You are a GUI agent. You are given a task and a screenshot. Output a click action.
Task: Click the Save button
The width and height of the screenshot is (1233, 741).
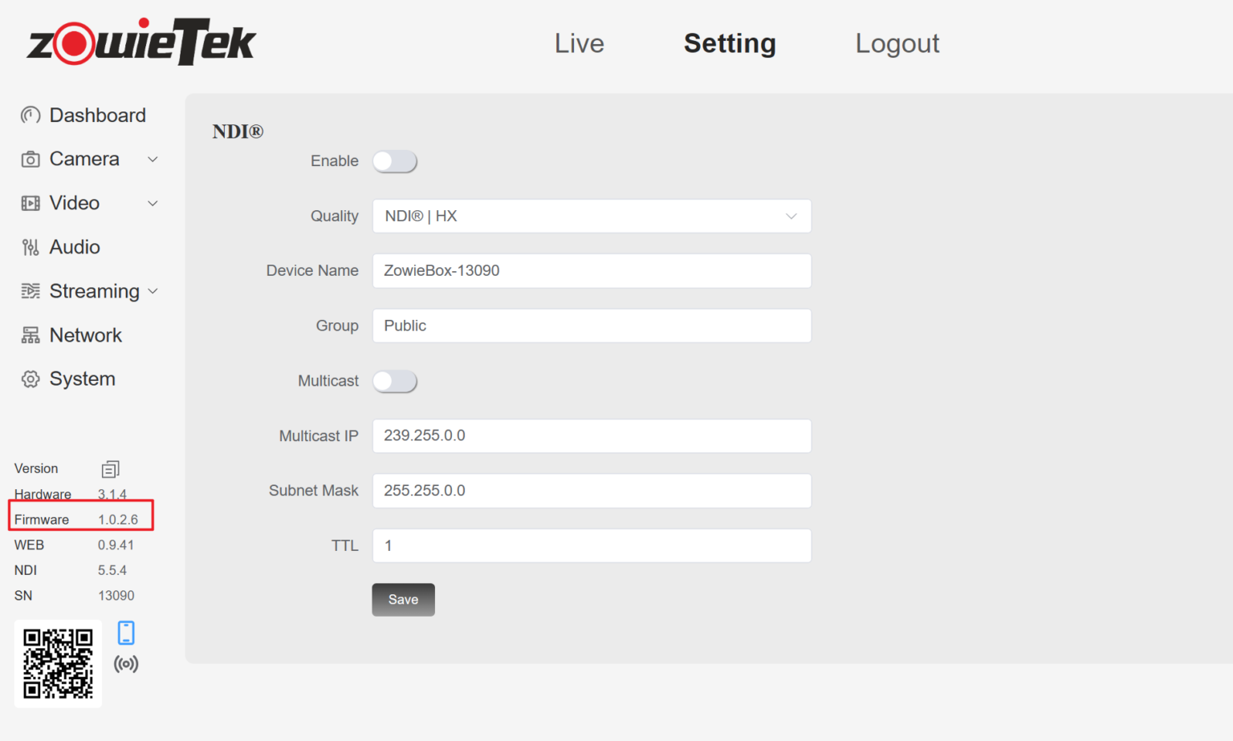[403, 599]
